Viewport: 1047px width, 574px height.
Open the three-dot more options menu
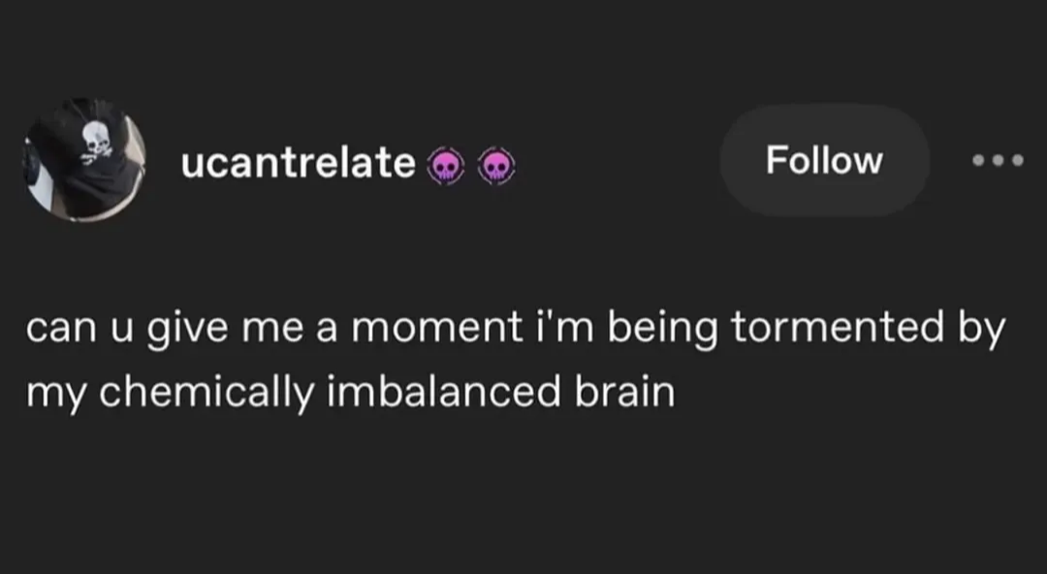tap(999, 161)
